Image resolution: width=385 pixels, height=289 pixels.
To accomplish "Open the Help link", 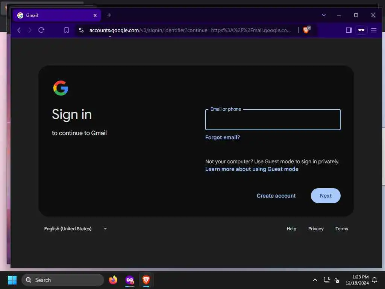I will coord(291,228).
